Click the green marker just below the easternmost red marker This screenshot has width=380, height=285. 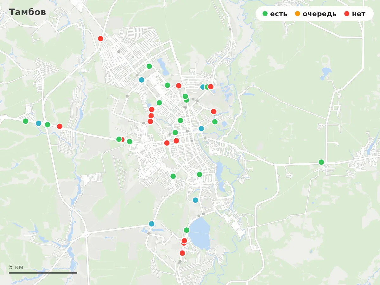215,122
